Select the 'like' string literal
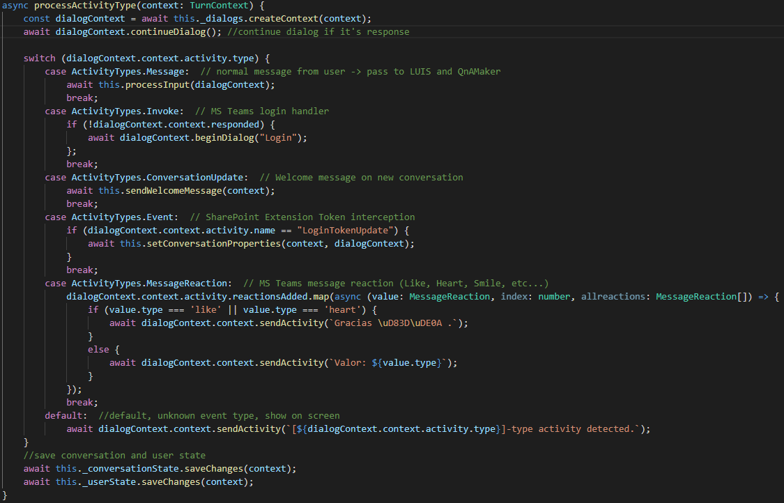This screenshot has height=503, width=784. point(205,309)
